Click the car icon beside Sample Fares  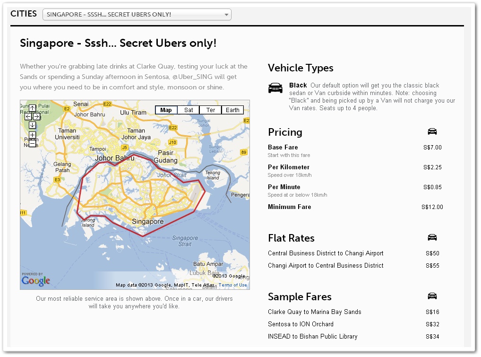pos(432,296)
